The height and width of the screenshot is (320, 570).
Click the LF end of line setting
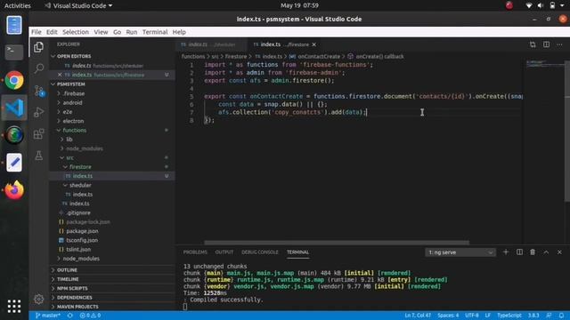[x=488, y=316]
